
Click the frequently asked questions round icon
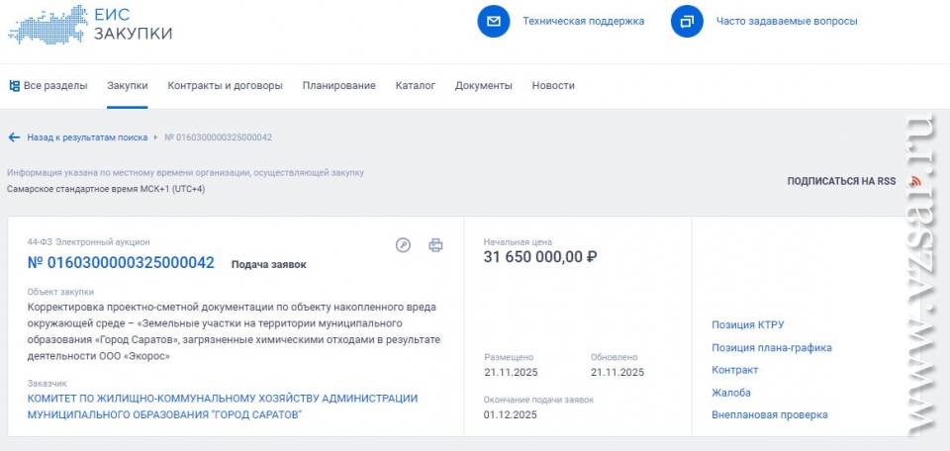click(x=686, y=21)
